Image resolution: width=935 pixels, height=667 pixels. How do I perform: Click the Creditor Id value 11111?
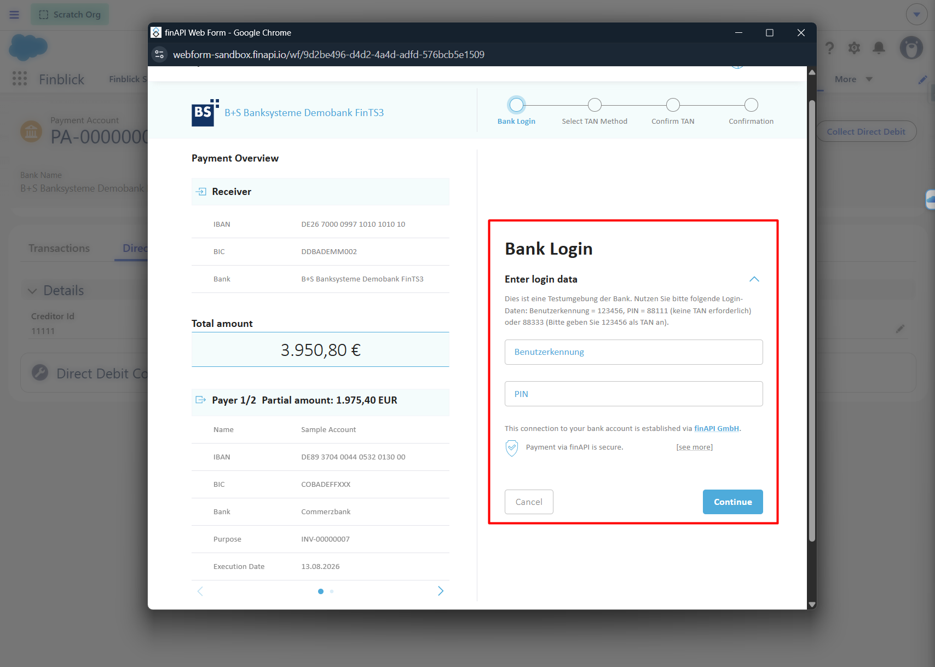click(x=43, y=331)
